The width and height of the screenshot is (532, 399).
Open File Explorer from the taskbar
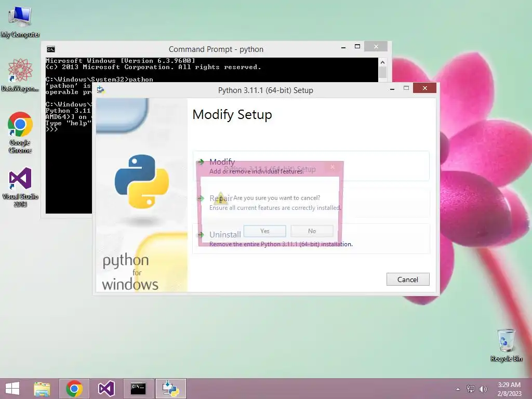click(x=42, y=389)
